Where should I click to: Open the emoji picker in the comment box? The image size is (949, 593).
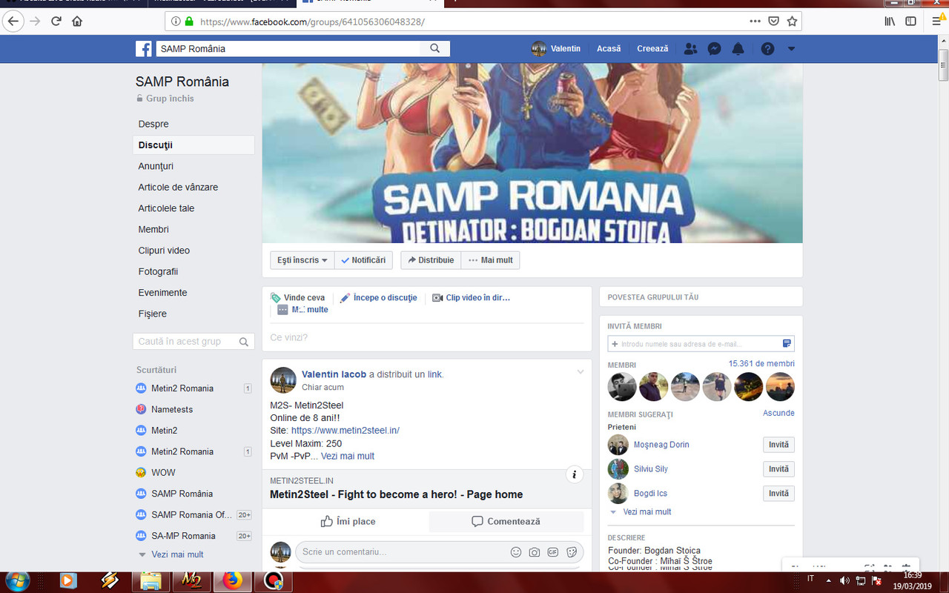[x=515, y=552]
